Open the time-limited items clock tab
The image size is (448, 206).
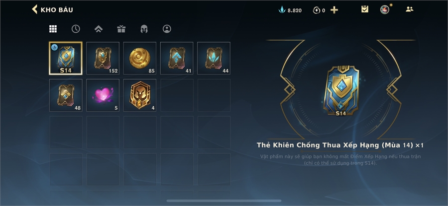(76, 29)
